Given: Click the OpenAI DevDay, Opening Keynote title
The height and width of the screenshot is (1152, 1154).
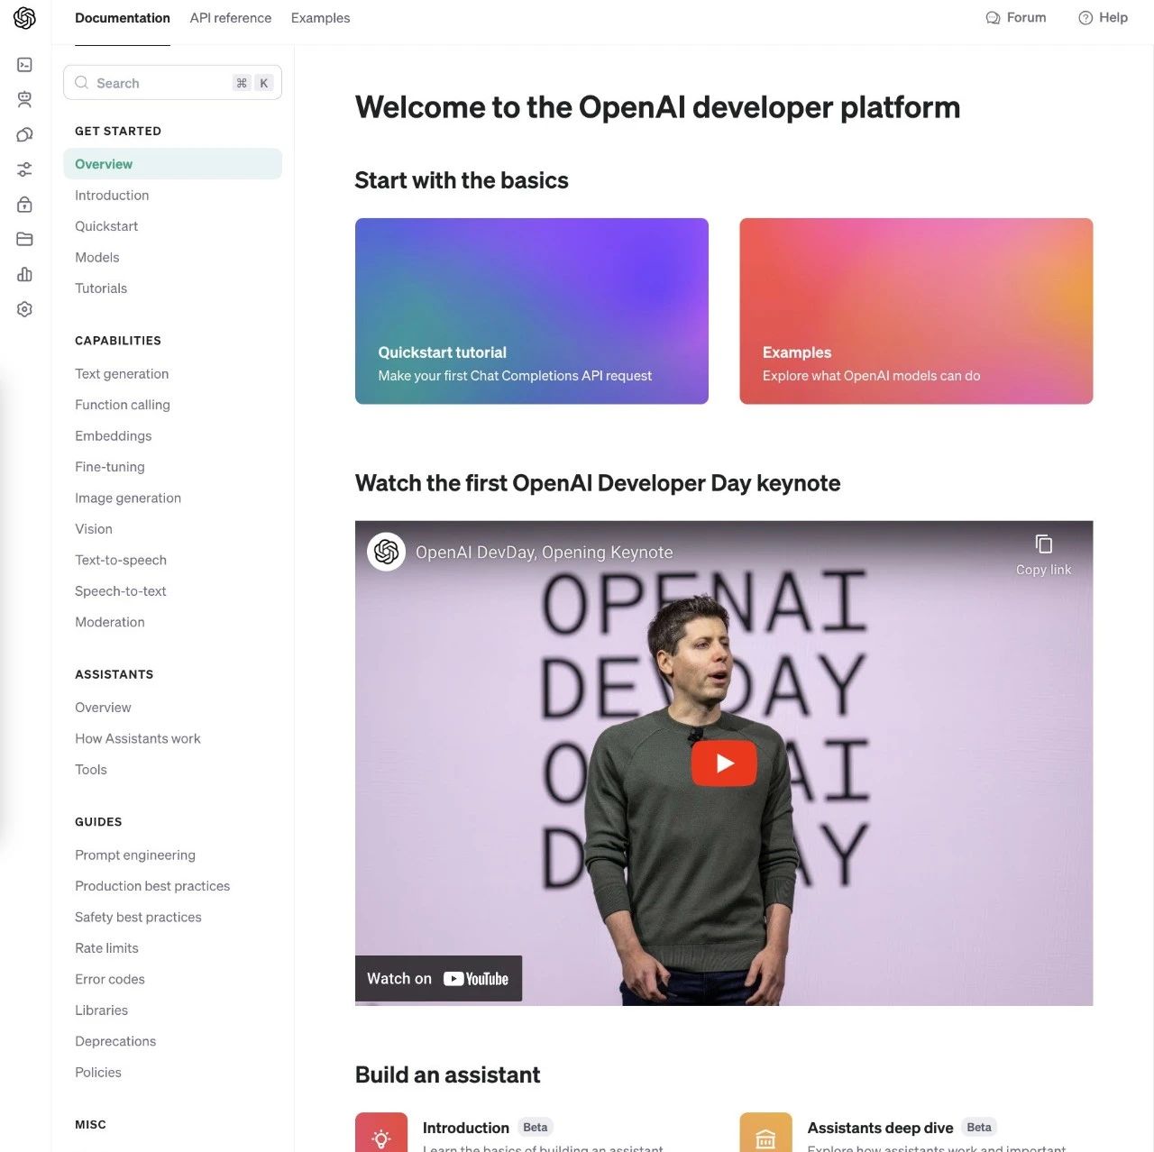Looking at the screenshot, I should pos(544,552).
